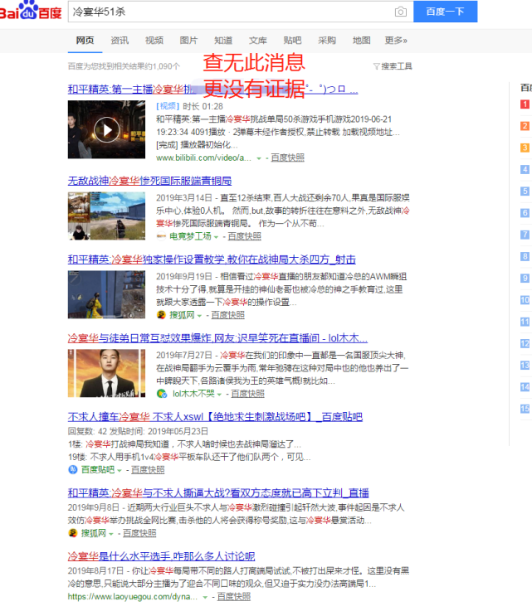Image resolution: width=532 pixels, height=611 pixels.
Task: Click hot list rank 8 badge
Action: click(525, 256)
